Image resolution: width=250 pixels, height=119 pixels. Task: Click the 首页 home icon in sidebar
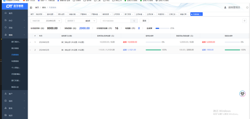[6, 13]
